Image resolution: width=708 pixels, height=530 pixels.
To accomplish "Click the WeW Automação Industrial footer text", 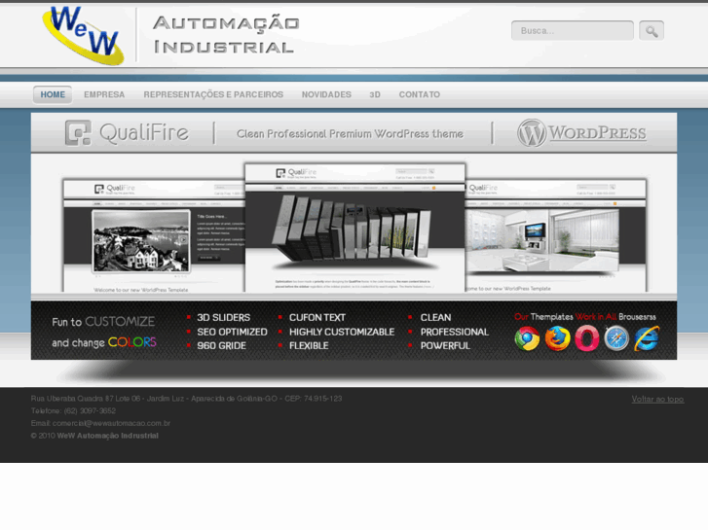I will [x=107, y=436].
